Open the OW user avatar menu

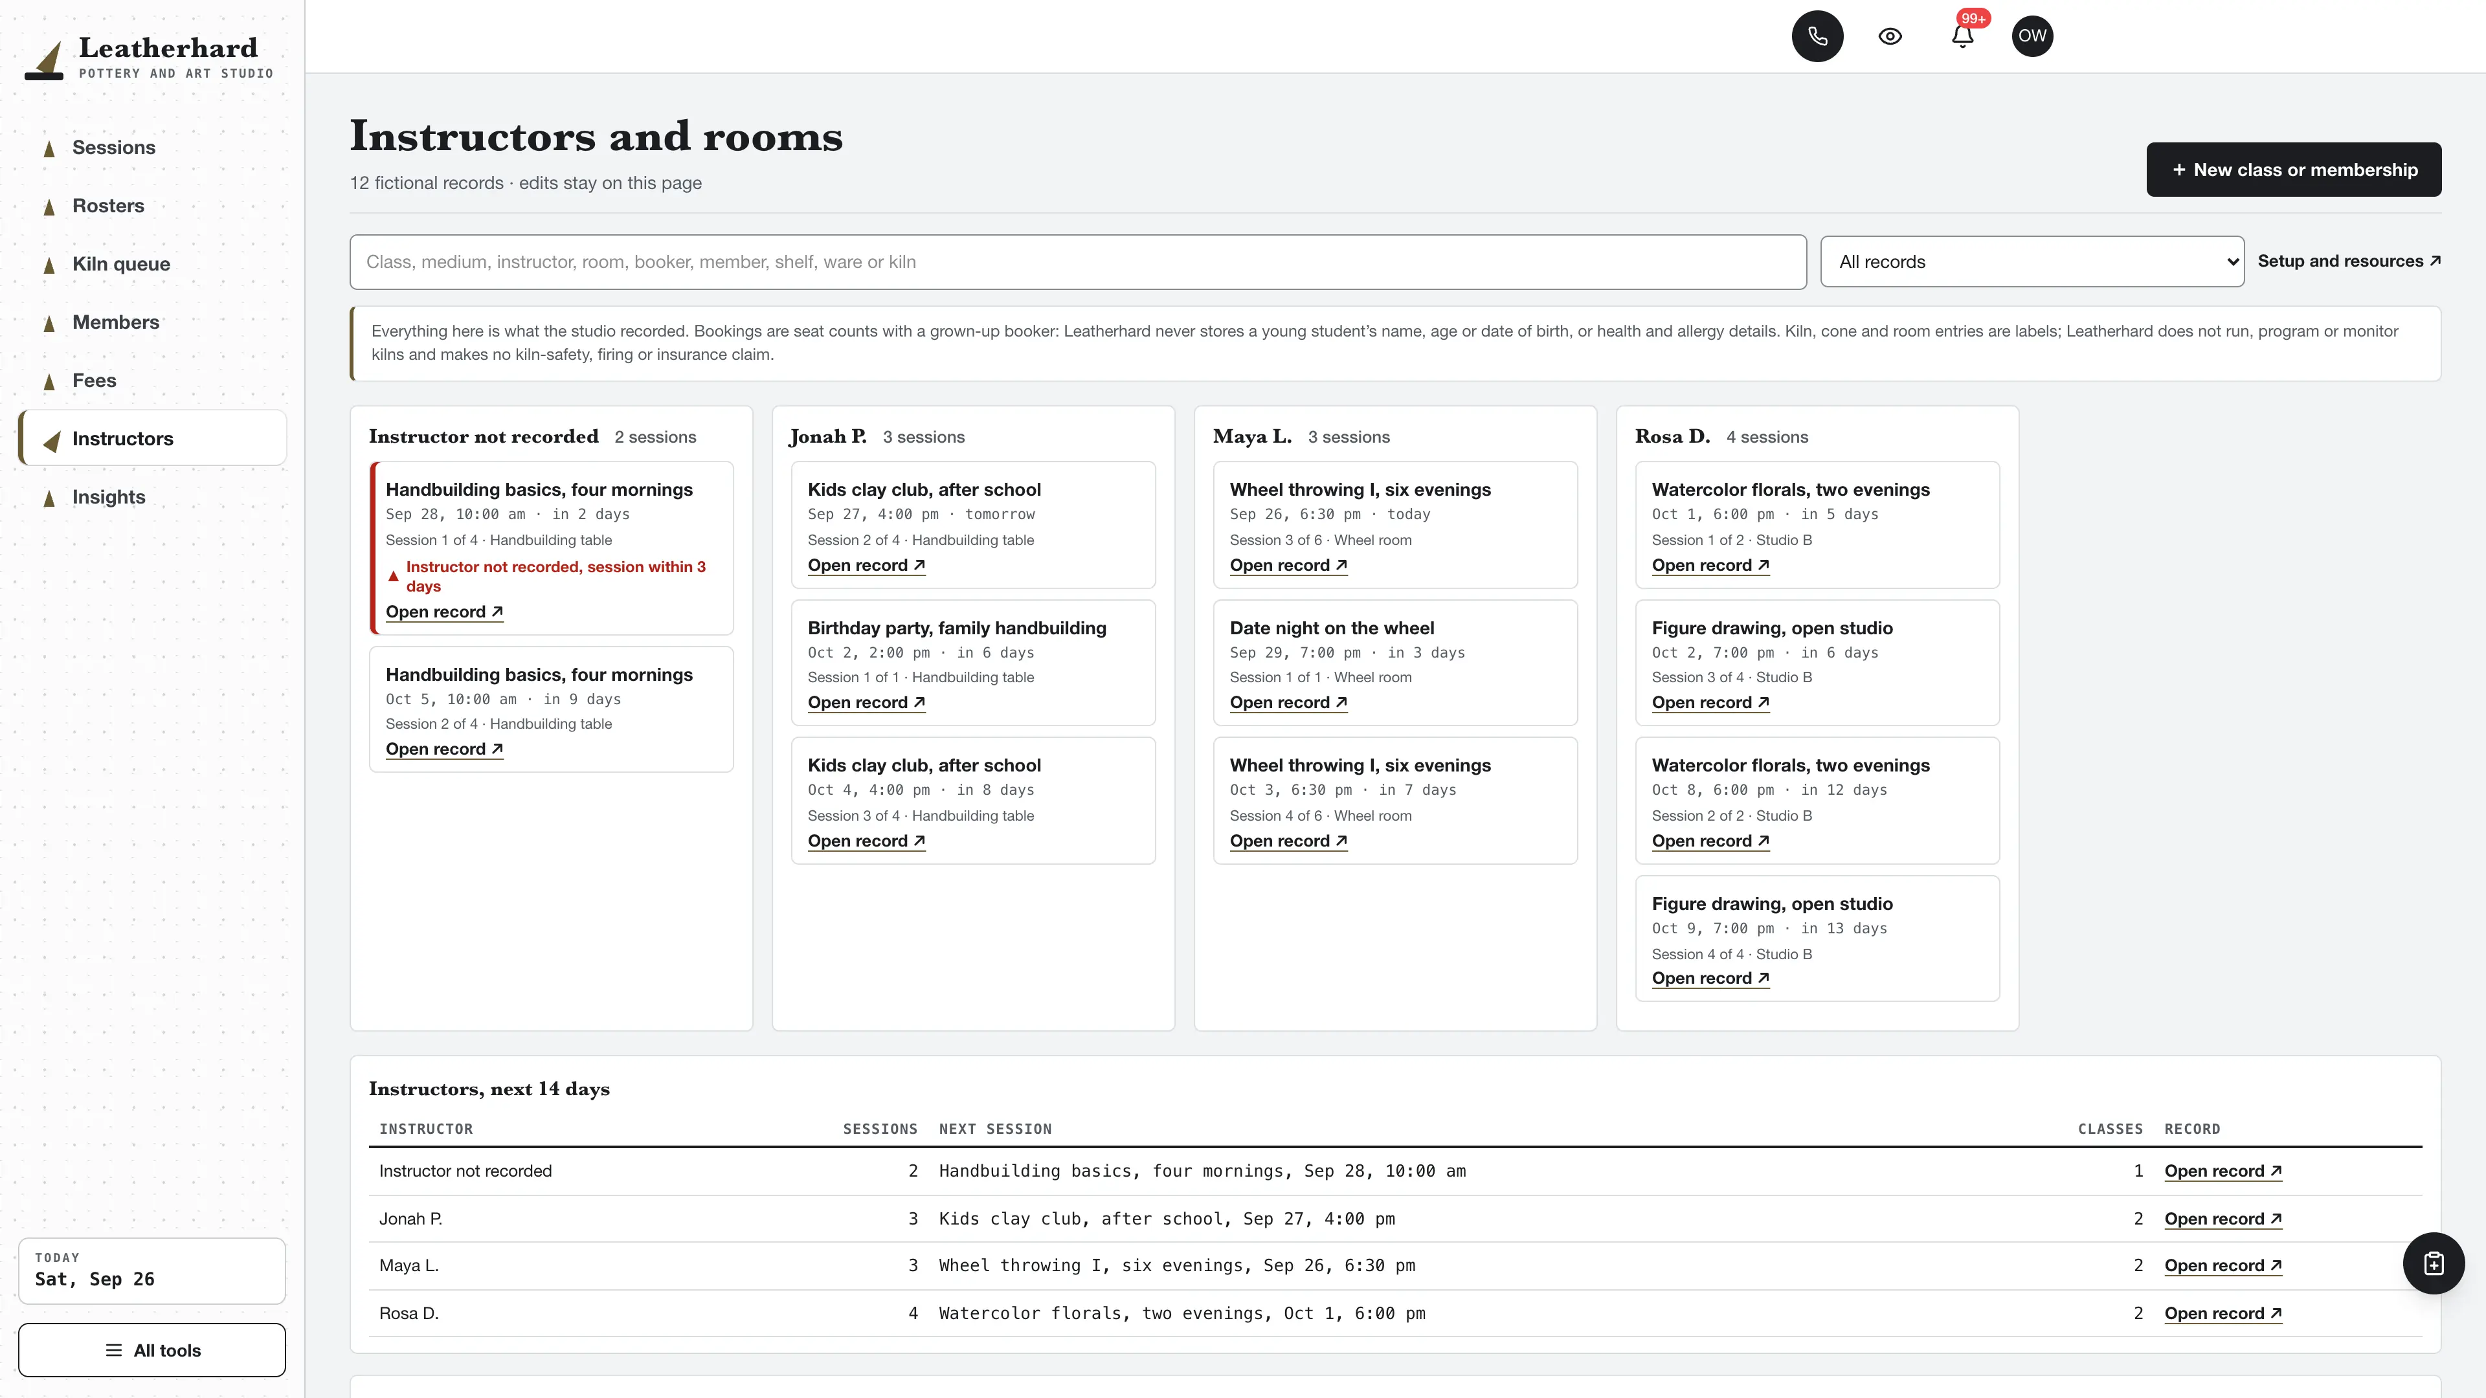tap(2032, 36)
